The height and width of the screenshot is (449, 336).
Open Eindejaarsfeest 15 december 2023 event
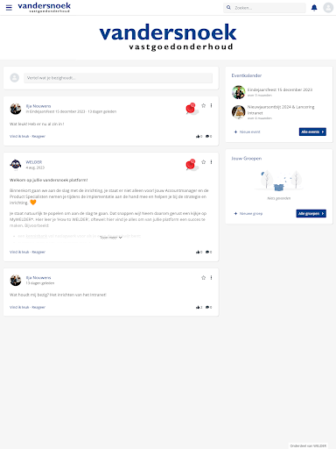click(280, 89)
